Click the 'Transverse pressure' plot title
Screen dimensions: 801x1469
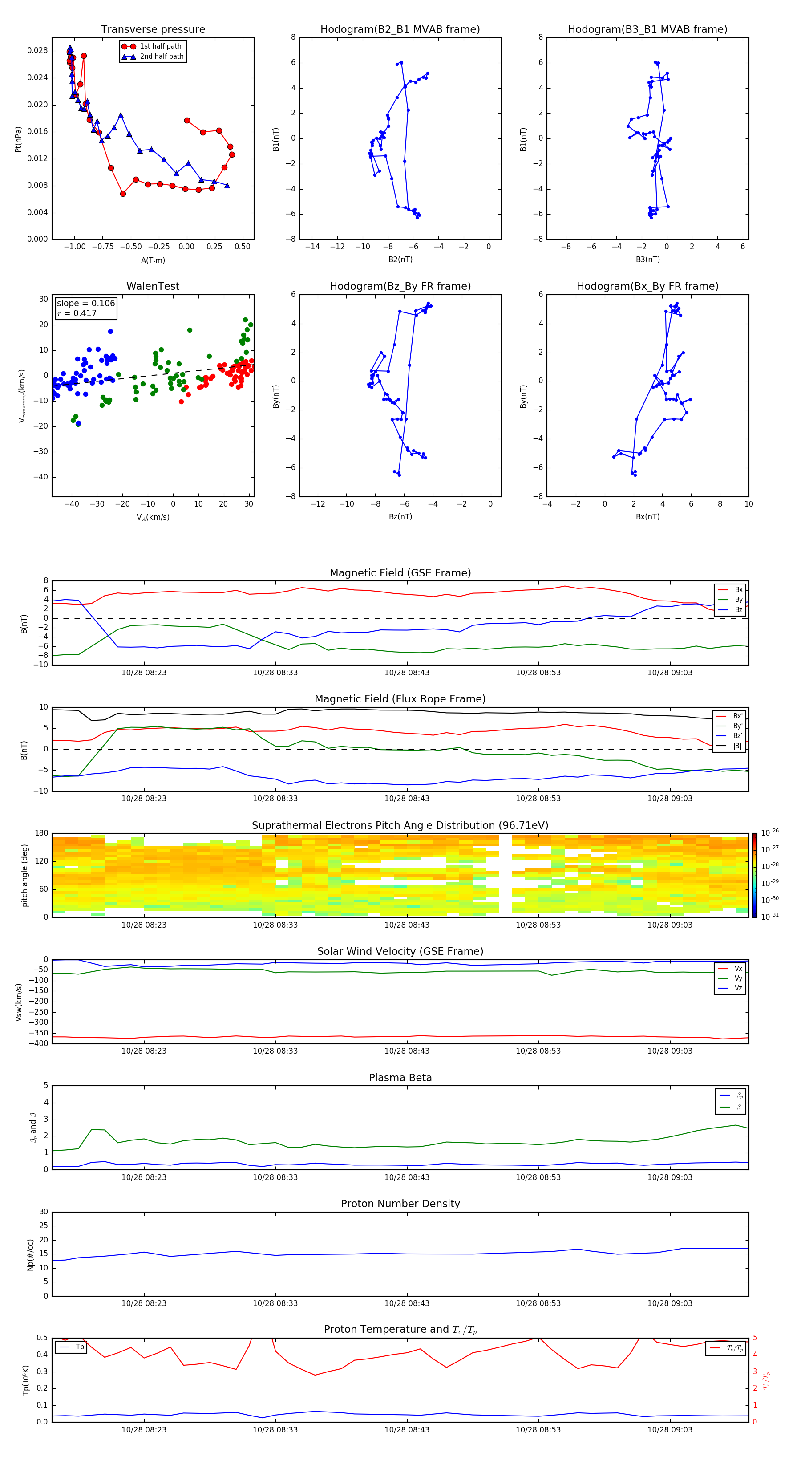(x=153, y=30)
